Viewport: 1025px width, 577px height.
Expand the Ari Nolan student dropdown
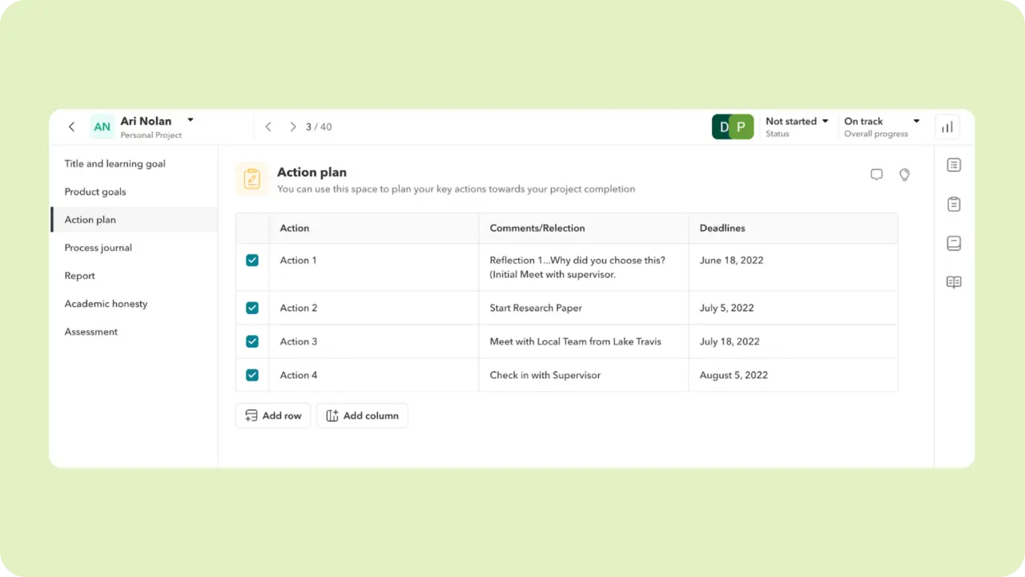click(x=191, y=121)
